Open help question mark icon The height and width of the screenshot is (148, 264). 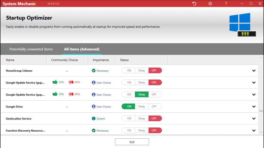click(226, 4)
